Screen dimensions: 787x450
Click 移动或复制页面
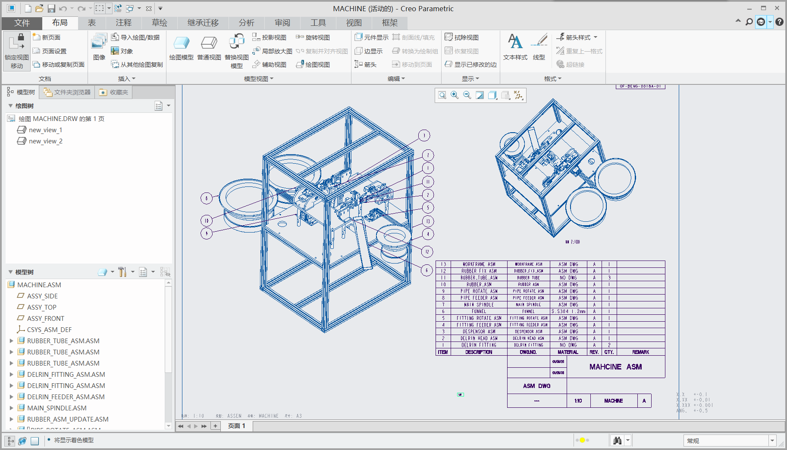[59, 64]
